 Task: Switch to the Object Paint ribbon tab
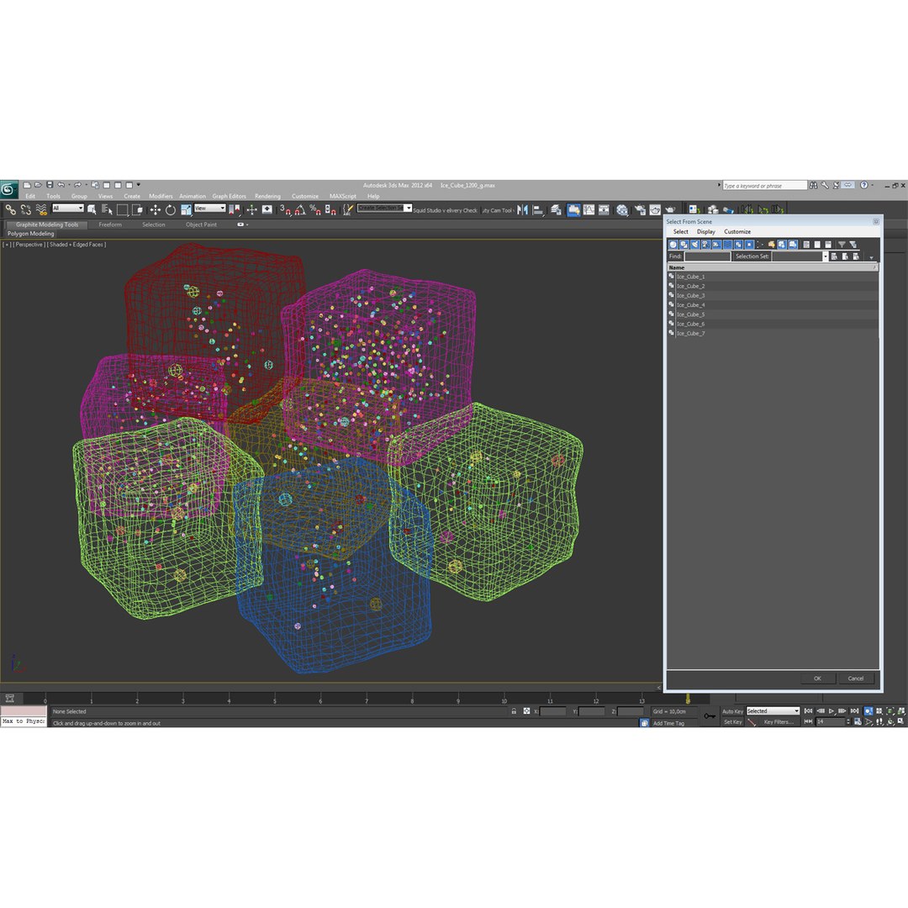coord(201,224)
